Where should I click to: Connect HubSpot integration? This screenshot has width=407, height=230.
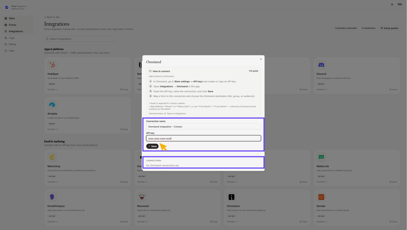click(x=52, y=90)
